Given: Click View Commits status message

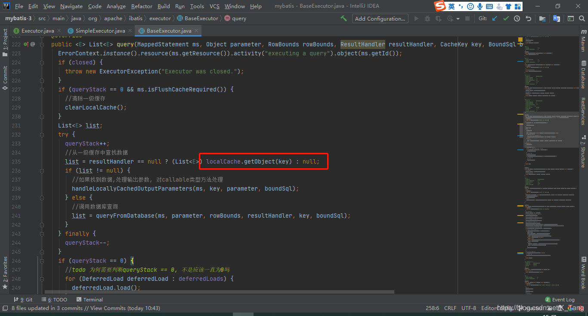Looking at the screenshot, I should (86, 308).
